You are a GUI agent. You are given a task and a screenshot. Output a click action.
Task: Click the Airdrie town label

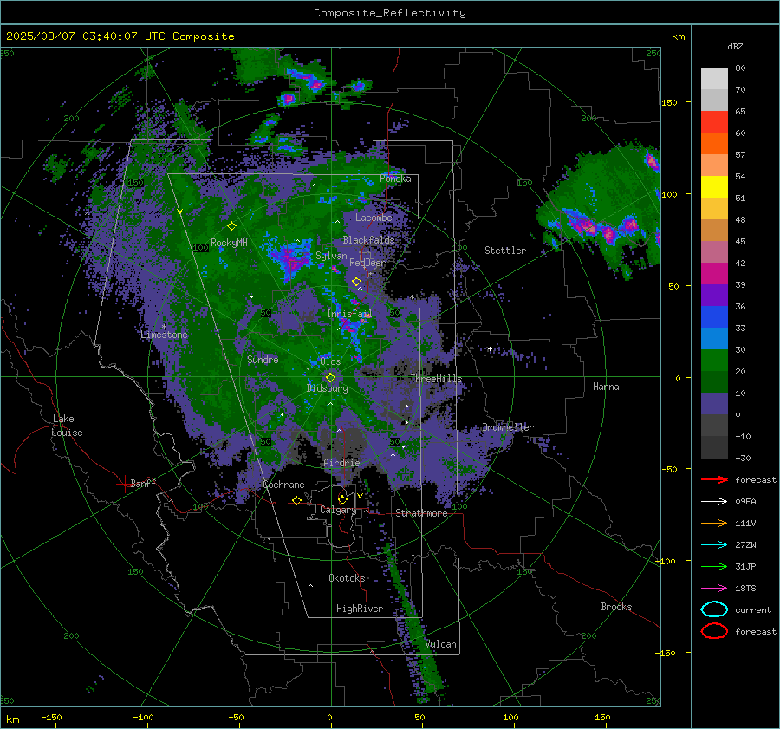(x=341, y=463)
